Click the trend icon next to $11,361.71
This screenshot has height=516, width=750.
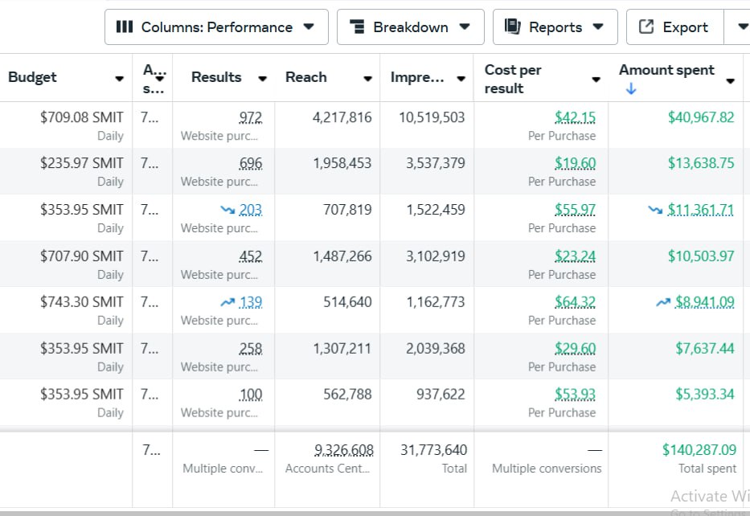(x=656, y=210)
